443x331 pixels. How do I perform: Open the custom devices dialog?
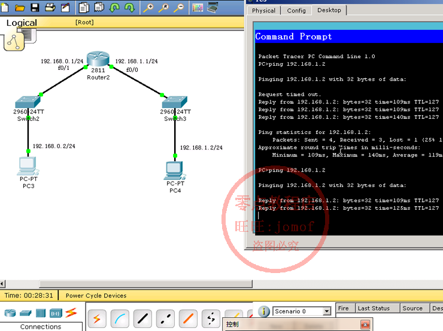coord(213,7)
